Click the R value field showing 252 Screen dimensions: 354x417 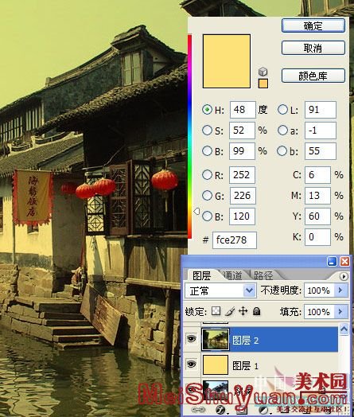pyautogui.click(x=242, y=175)
